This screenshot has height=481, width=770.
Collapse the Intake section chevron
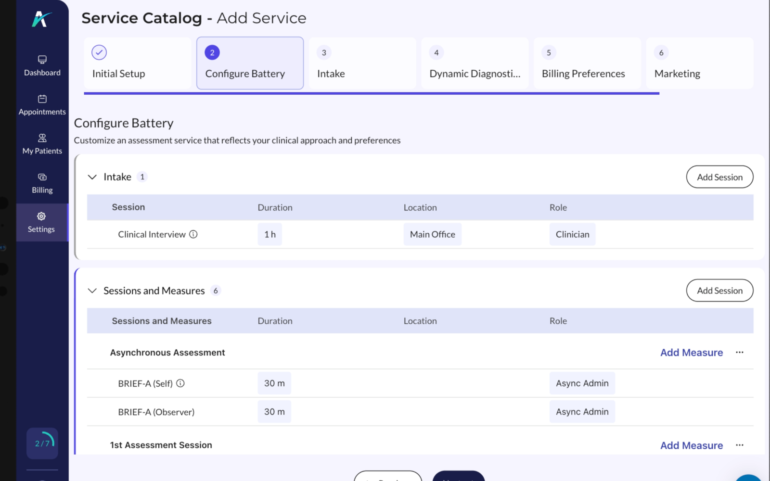point(92,177)
